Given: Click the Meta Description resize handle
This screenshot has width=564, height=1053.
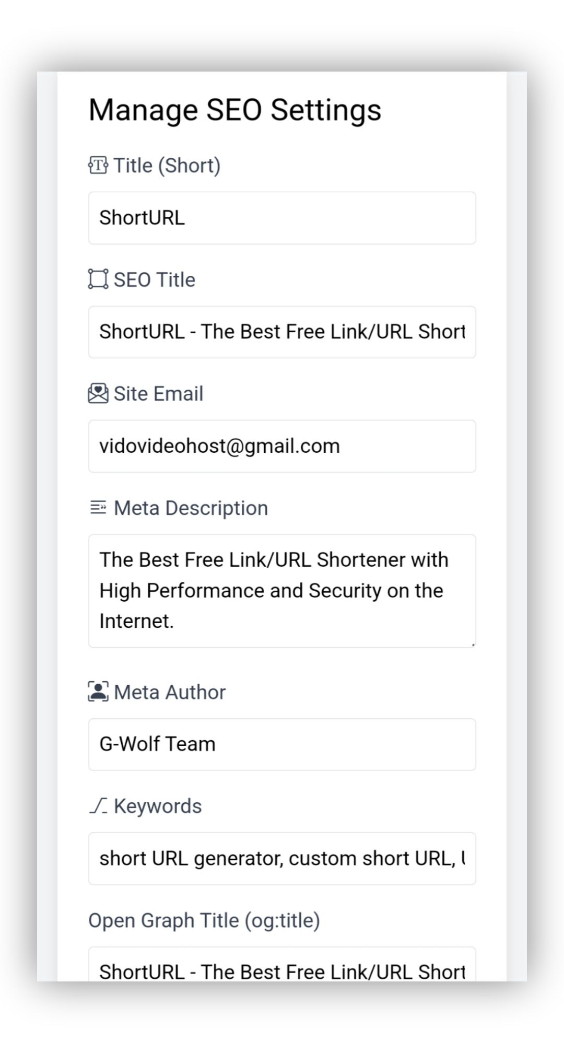Looking at the screenshot, I should tap(473, 645).
